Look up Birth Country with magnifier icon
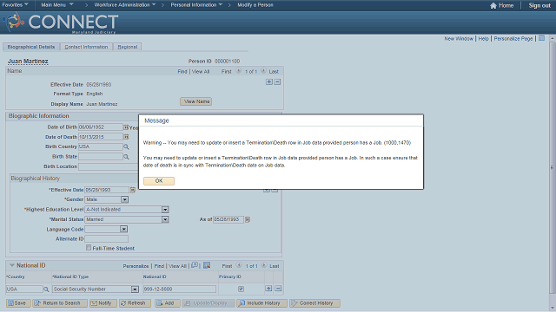Viewport: 556px width, 312px height. [x=126, y=146]
